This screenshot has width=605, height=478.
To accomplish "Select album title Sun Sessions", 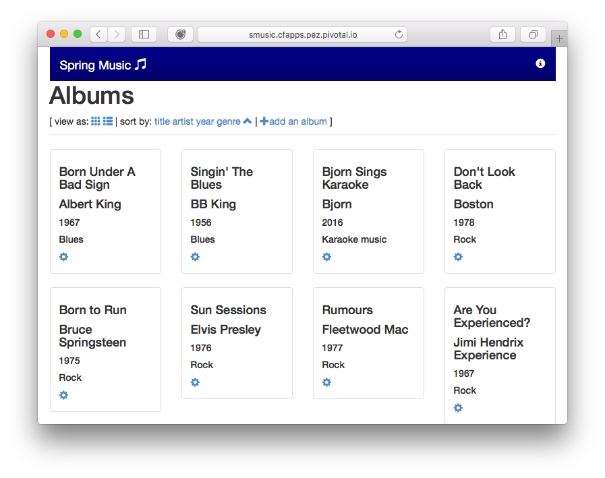I will click(x=229, y=310).
